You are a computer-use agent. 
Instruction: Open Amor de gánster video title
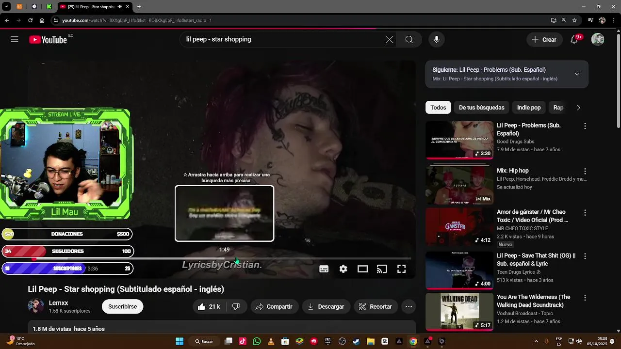(x=532, y=216)
